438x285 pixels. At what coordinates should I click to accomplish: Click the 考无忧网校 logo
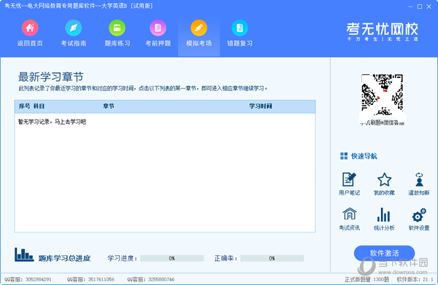point(382,31)
